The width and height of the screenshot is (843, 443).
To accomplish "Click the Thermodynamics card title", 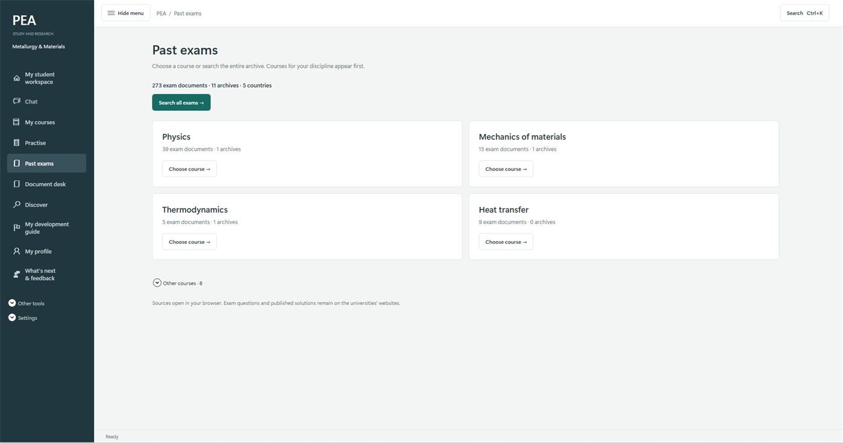I will [195, 209].
